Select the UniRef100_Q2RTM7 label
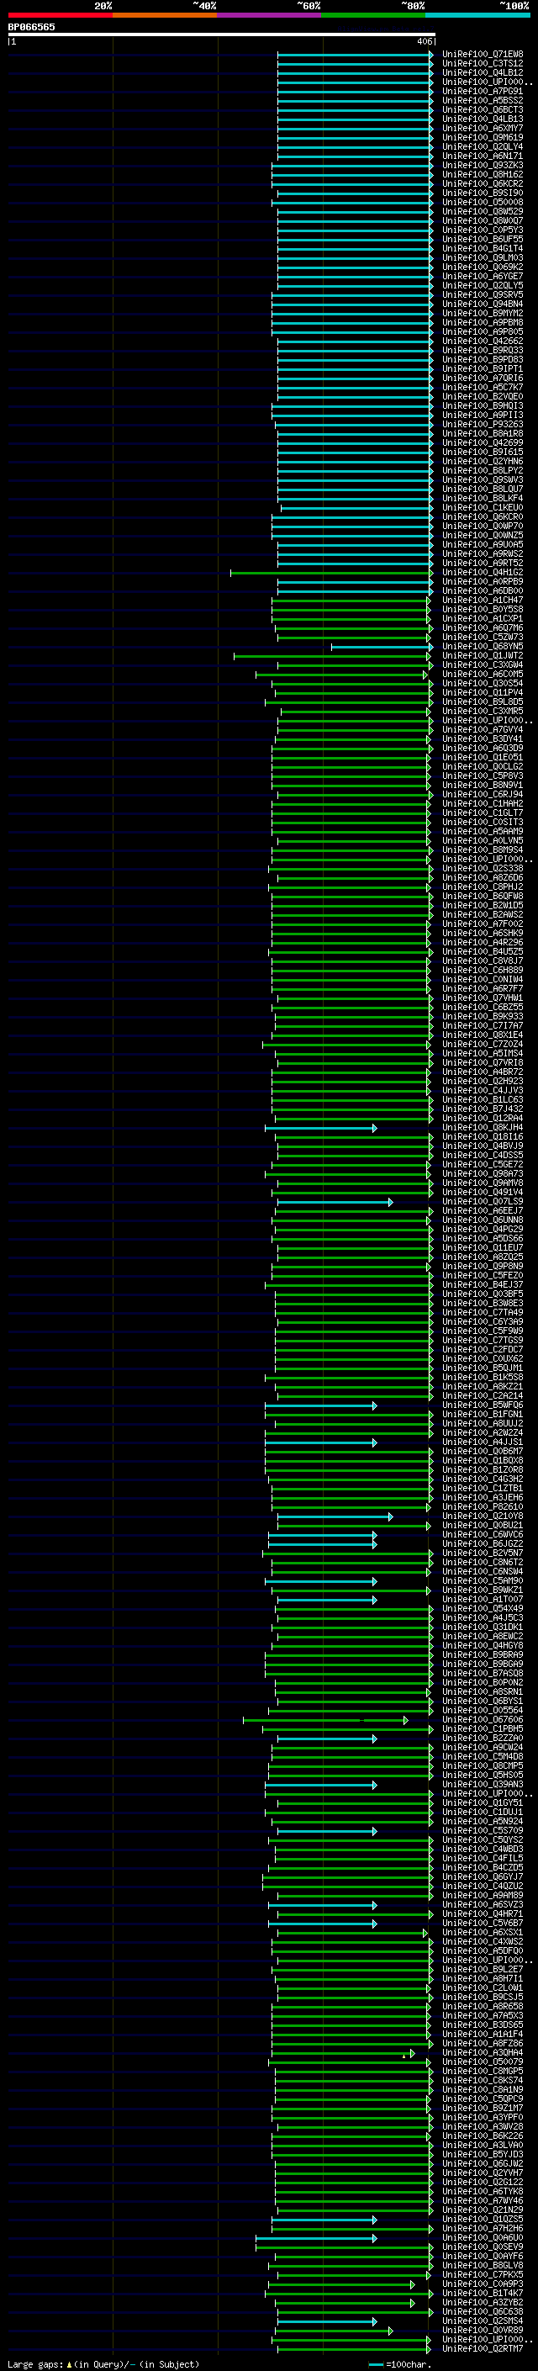 483,2348
